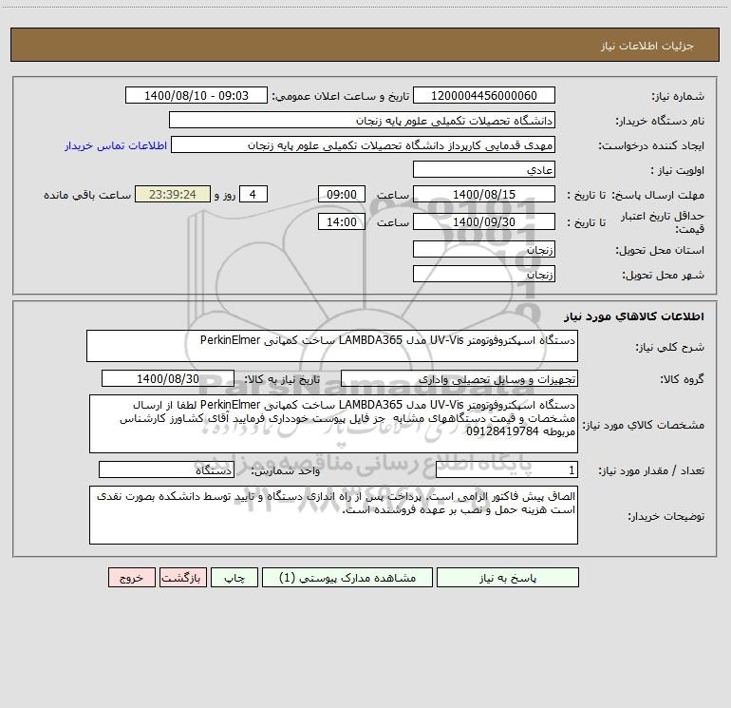Click the label 'مهلت ارسال پاسخ: تا تاریخ :'
731x708 pixels.
(x=636, y=195)
